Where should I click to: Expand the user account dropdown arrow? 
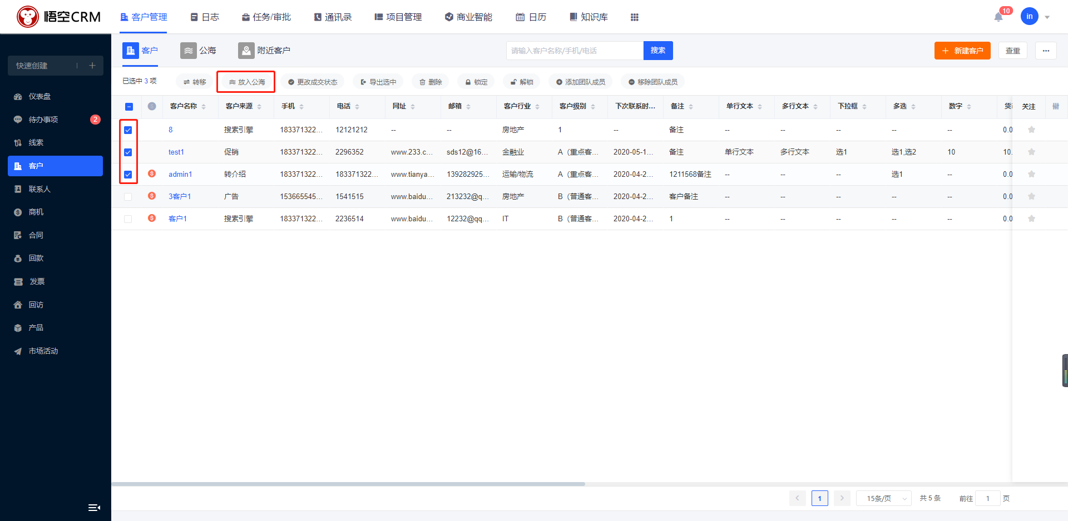pyautogui.click(x=1047, y=17)
